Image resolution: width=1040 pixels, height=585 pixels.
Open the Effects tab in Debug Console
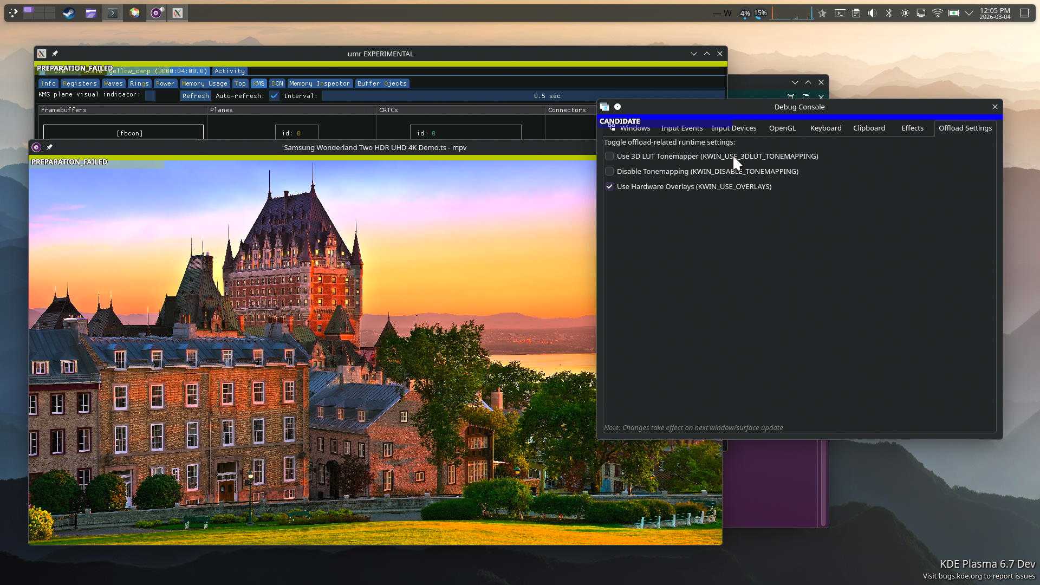[912, 128]
